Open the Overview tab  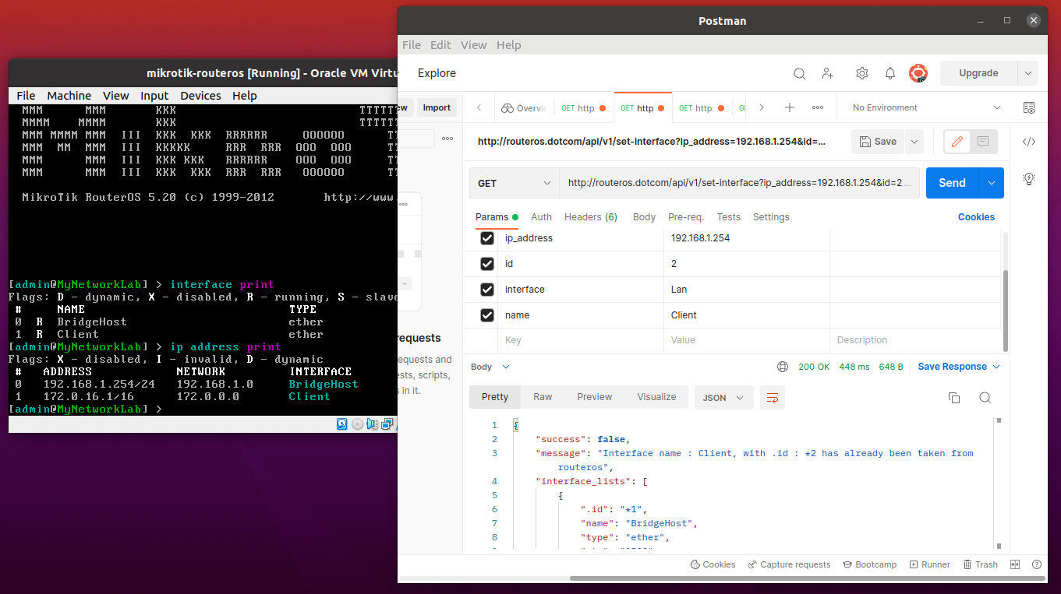point(524,108)
